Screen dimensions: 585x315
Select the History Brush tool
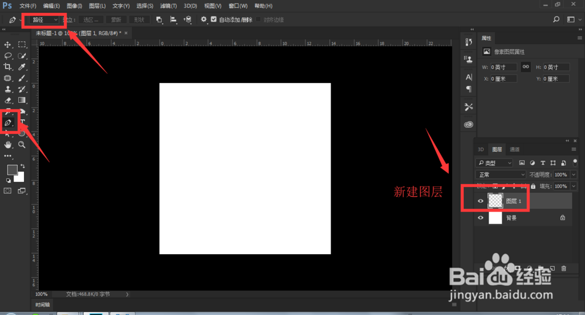coord(22,89)
